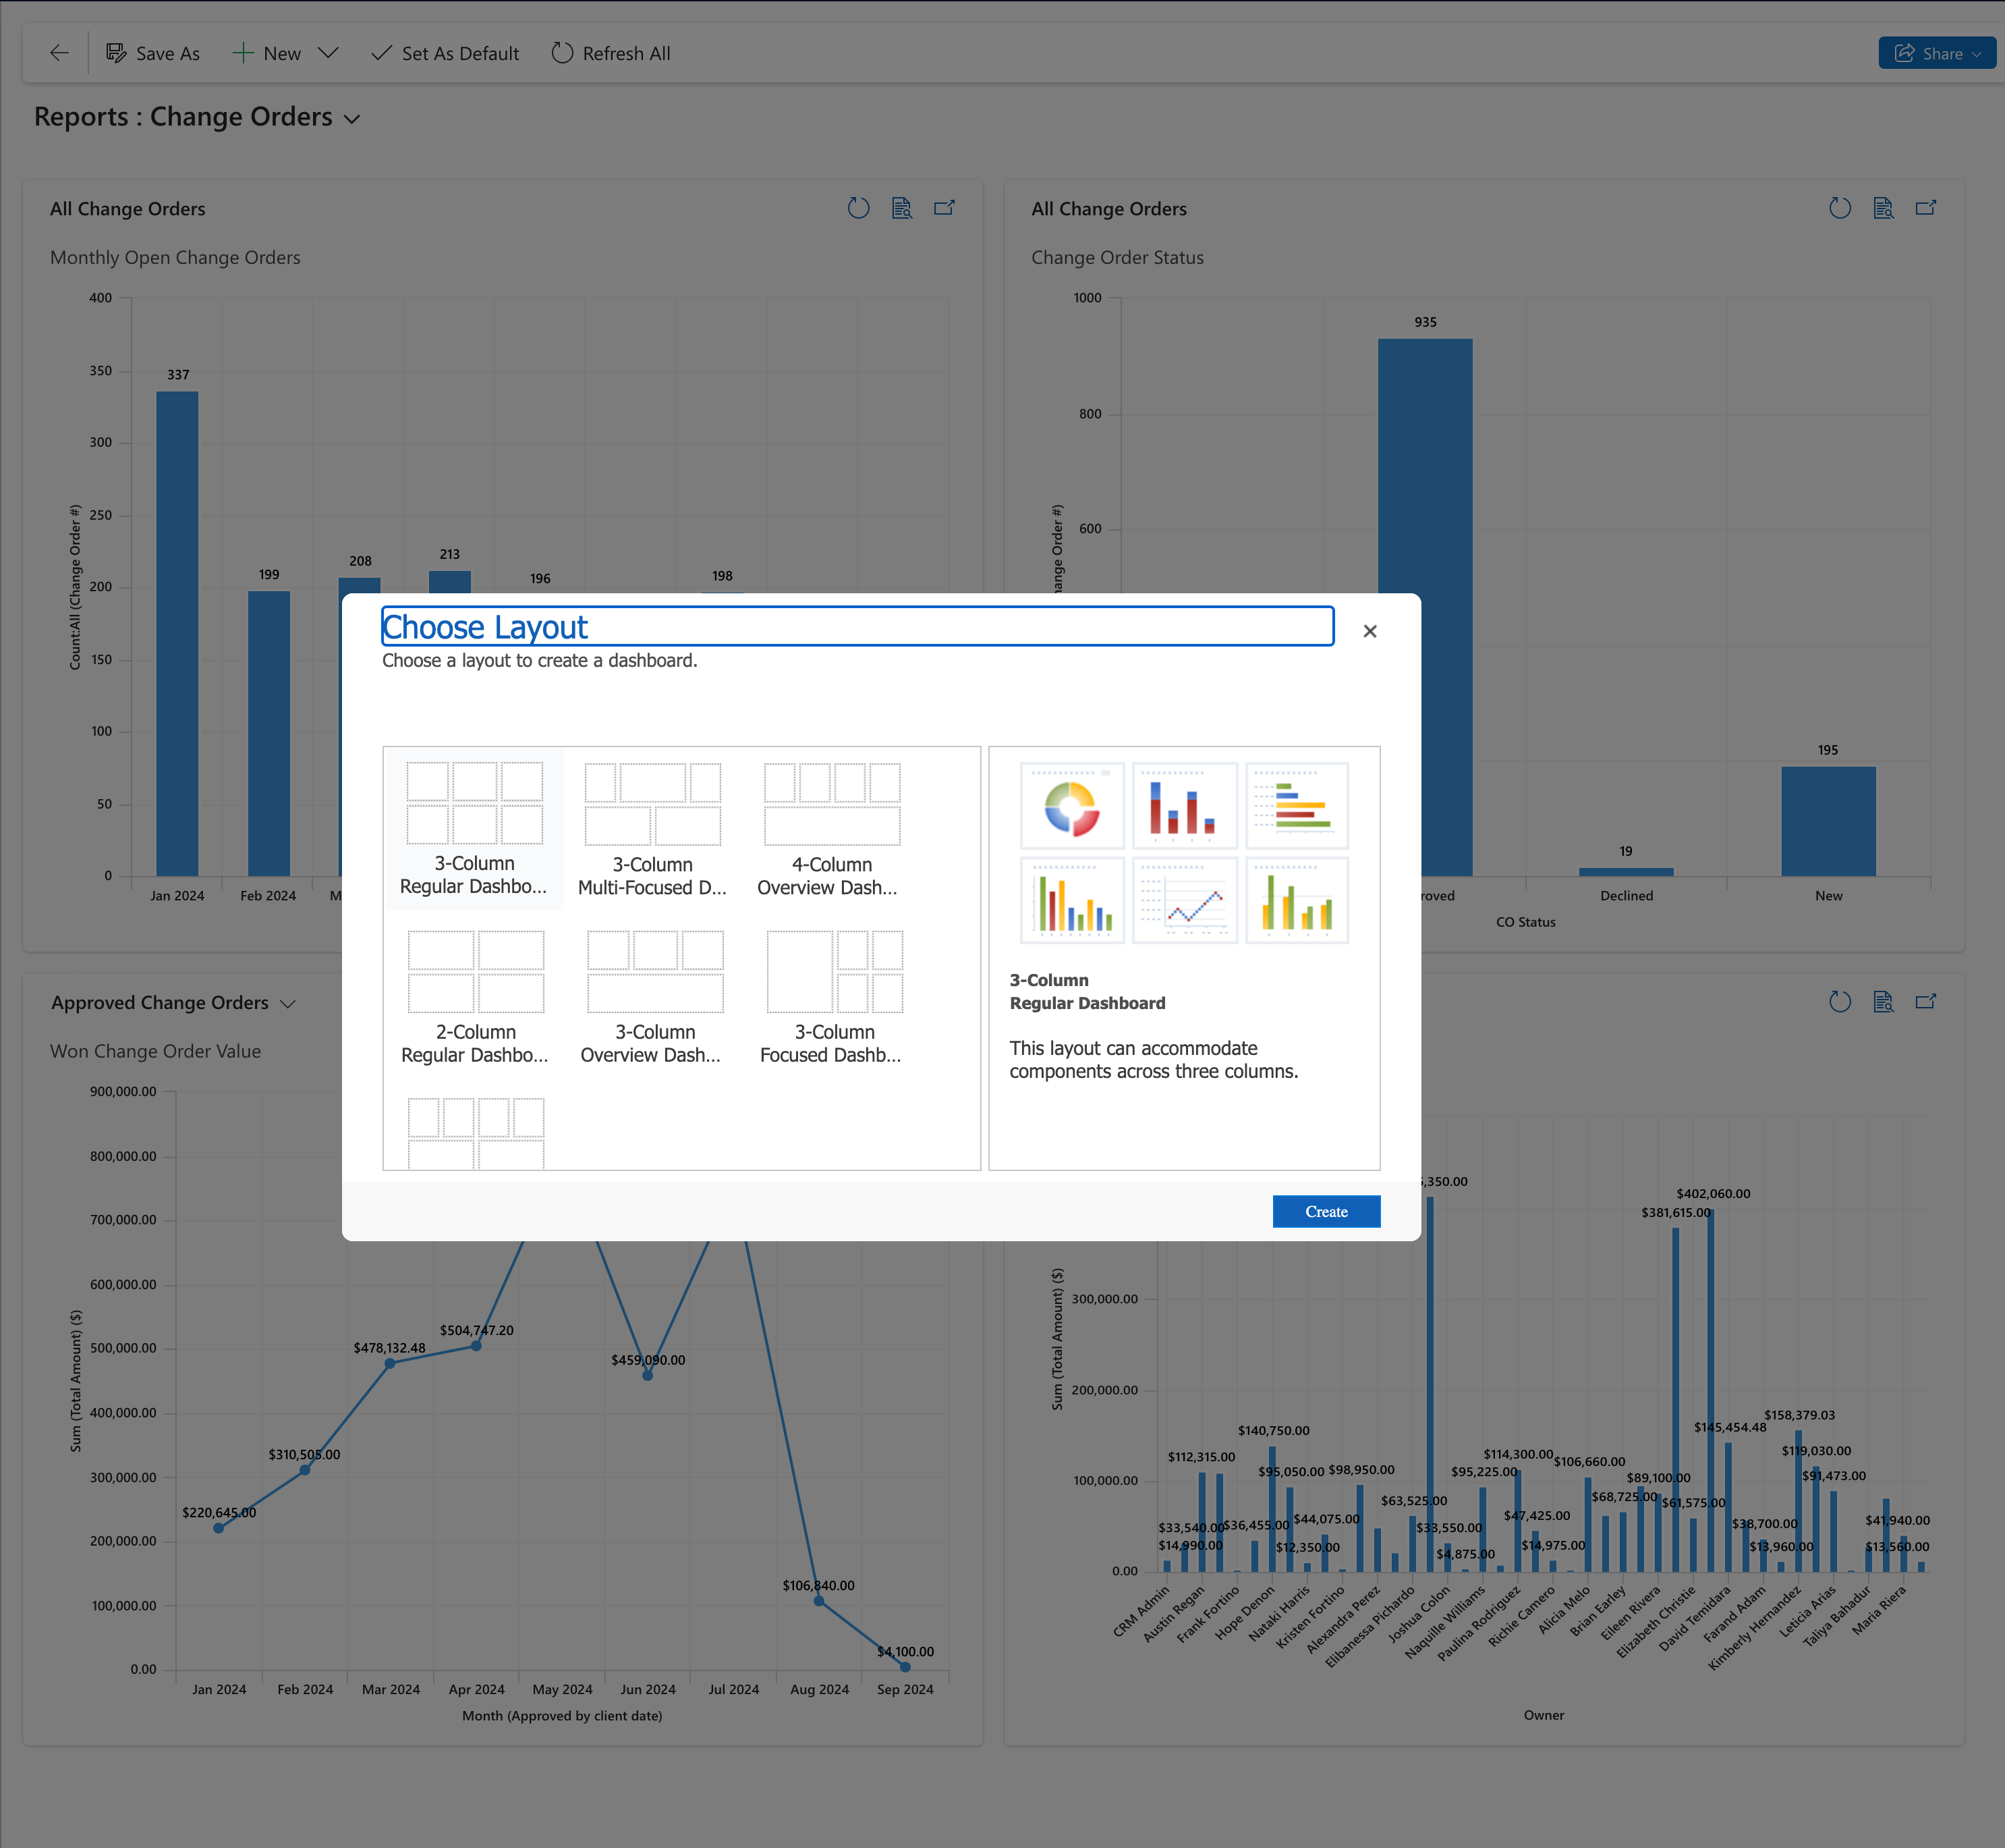The image size is (2005, 1848).
Task: Click the Create button
Action: 1326,1211
